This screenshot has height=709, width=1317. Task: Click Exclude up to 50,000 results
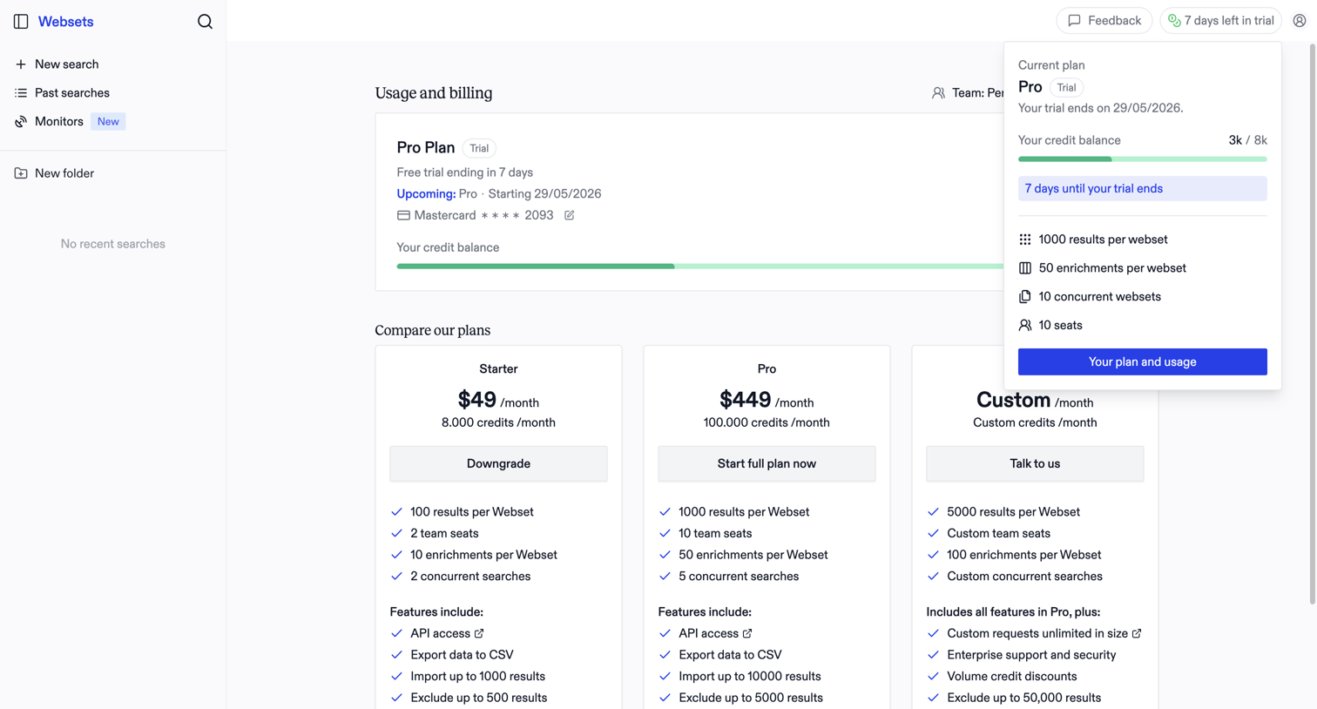point(1024,698)
